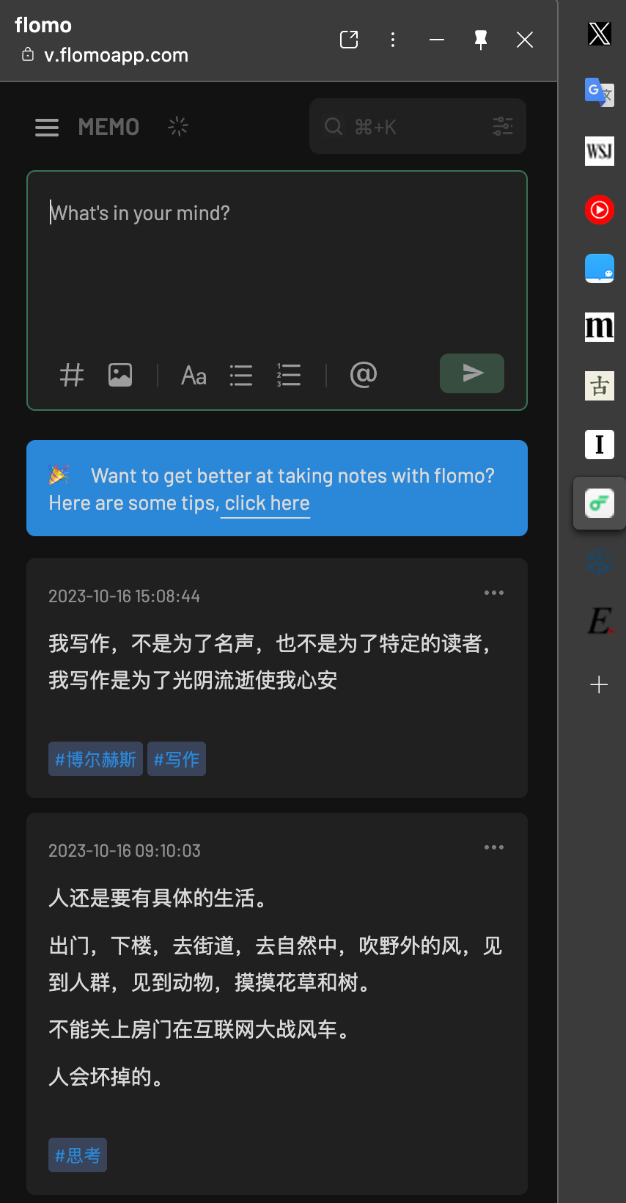Viewport: 626px width, 1203px height.
Task: Open the panel in a new window
Action: pyautogui.click(x=349, y=40)
